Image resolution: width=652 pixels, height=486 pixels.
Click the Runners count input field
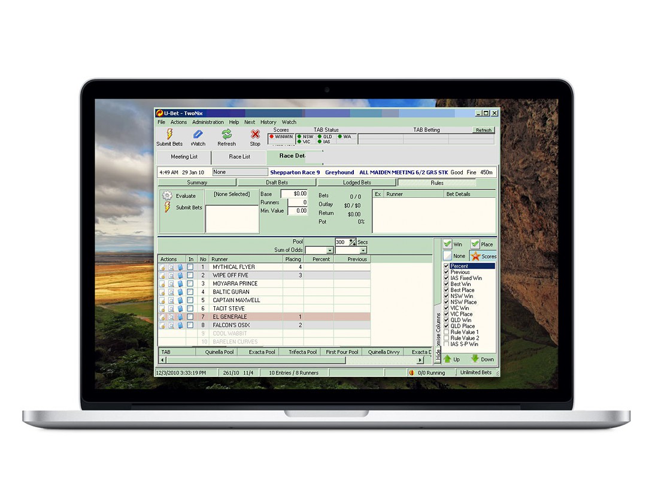(x=298, y=202)
